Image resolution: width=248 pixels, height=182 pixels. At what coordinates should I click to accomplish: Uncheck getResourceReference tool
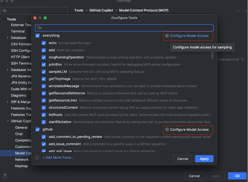[x=44, y=93]
